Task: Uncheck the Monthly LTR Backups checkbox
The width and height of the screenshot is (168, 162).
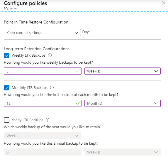Action: (x=7, y=88)
